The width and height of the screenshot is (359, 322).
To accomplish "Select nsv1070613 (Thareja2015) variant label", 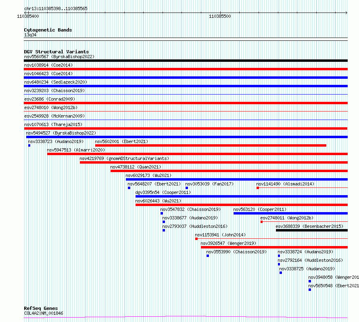I will click(x=53, y=124).
